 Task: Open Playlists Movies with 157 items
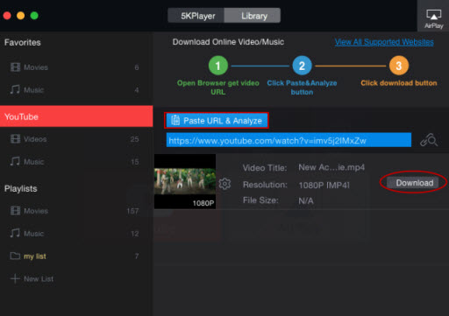pos(76,211)
